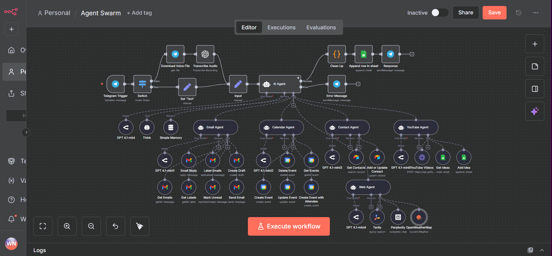Add a sticky note to canvas
Image resolution: width=552 pixels, height=256 pixels.
(535, 66)
